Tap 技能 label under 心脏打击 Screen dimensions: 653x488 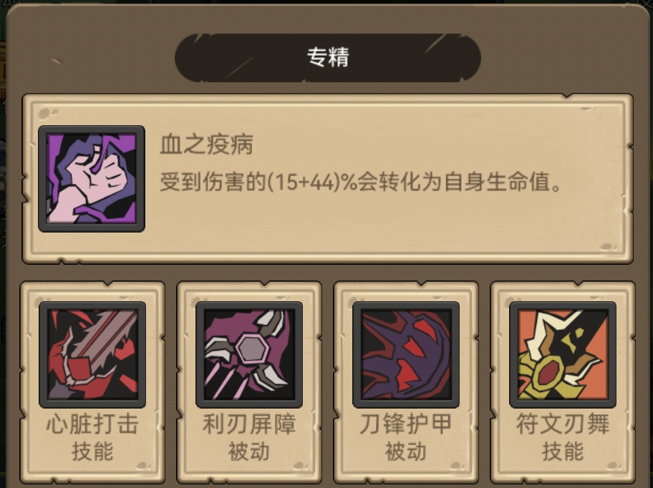click(x=92, y=452)
